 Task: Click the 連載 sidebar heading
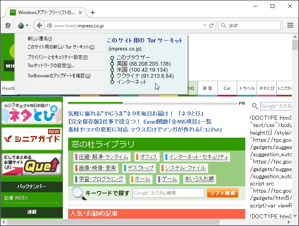tap(32, 212)
